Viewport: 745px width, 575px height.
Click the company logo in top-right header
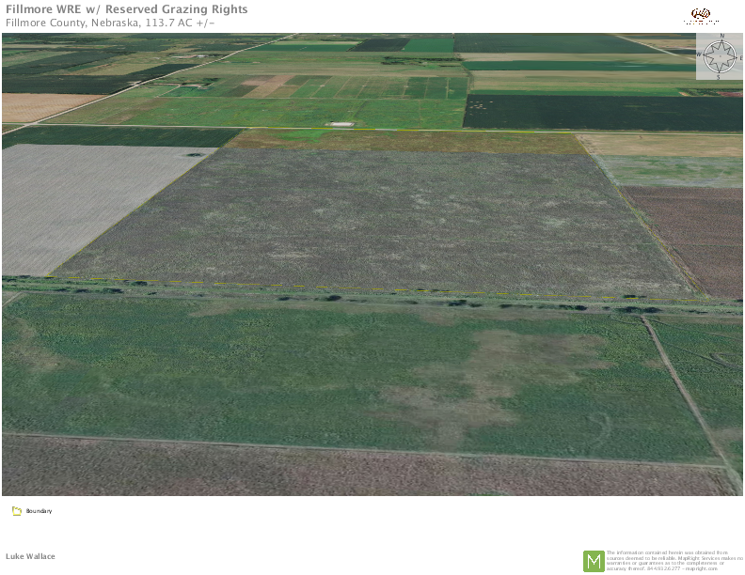pyautogui.click(x=701, y=16)
